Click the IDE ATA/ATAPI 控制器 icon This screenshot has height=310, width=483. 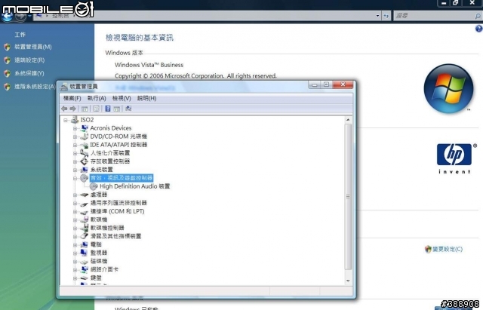85,145
